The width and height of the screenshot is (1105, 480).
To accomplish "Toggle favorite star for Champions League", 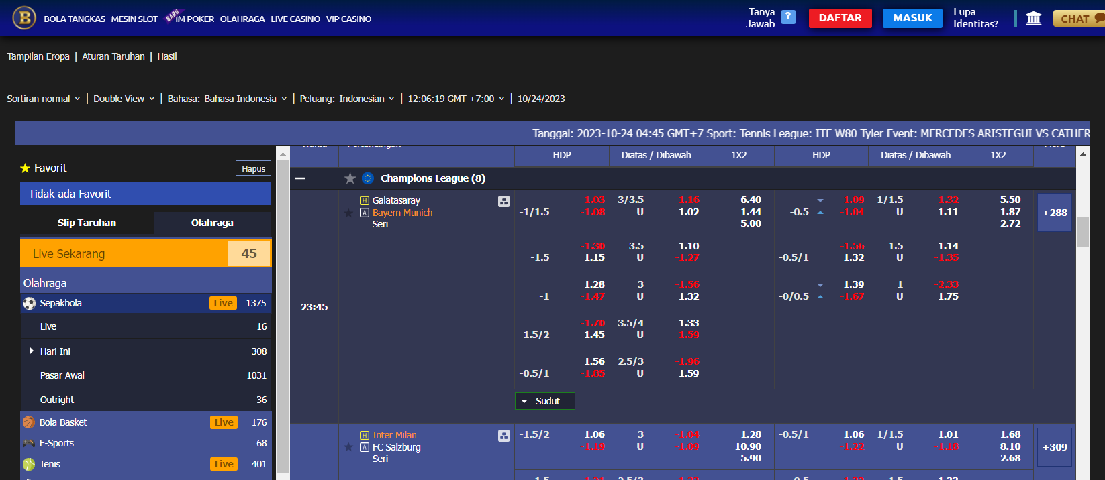I will (x=350, y=178).
